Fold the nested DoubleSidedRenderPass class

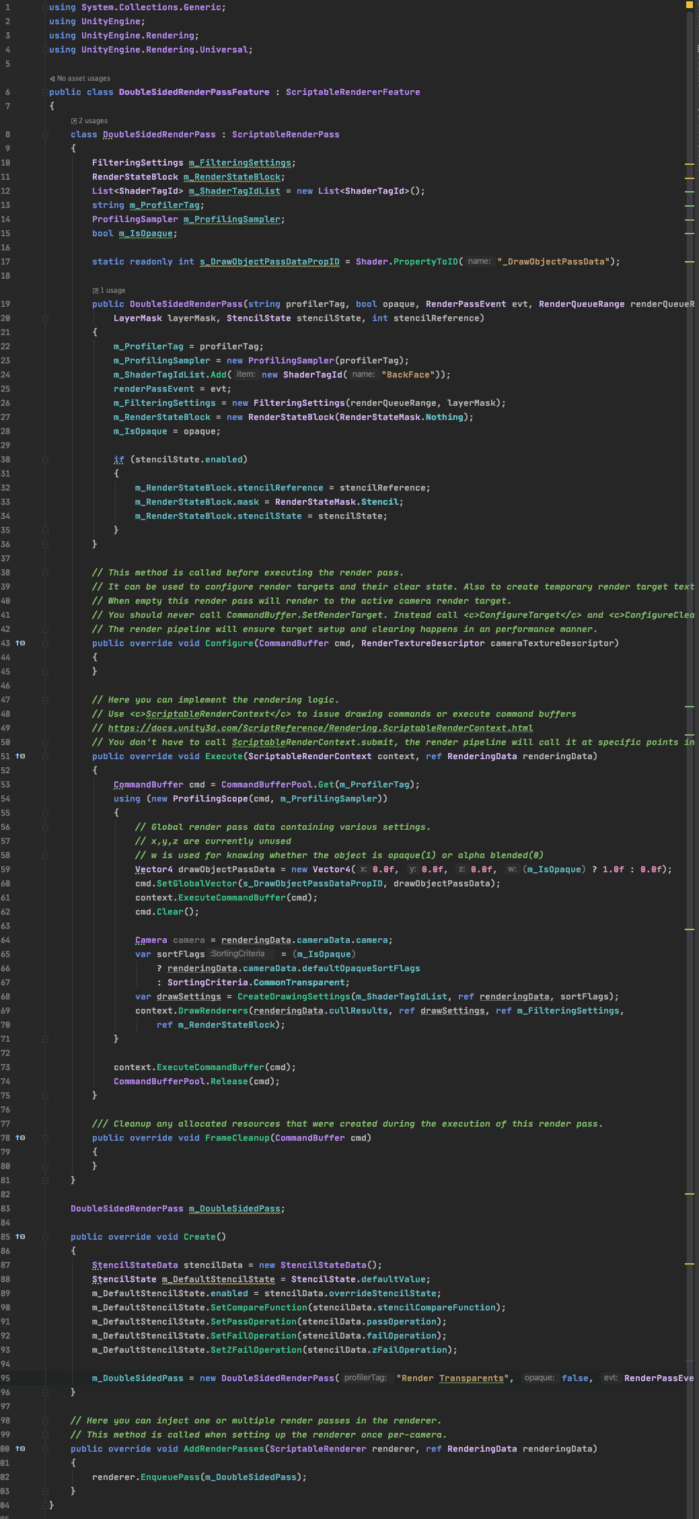45,135
